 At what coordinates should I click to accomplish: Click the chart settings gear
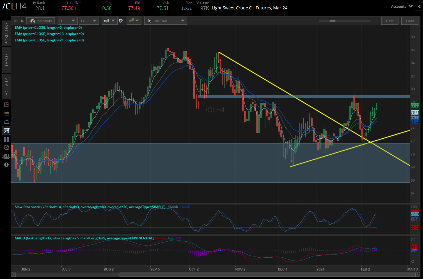[x=121, y=21]
